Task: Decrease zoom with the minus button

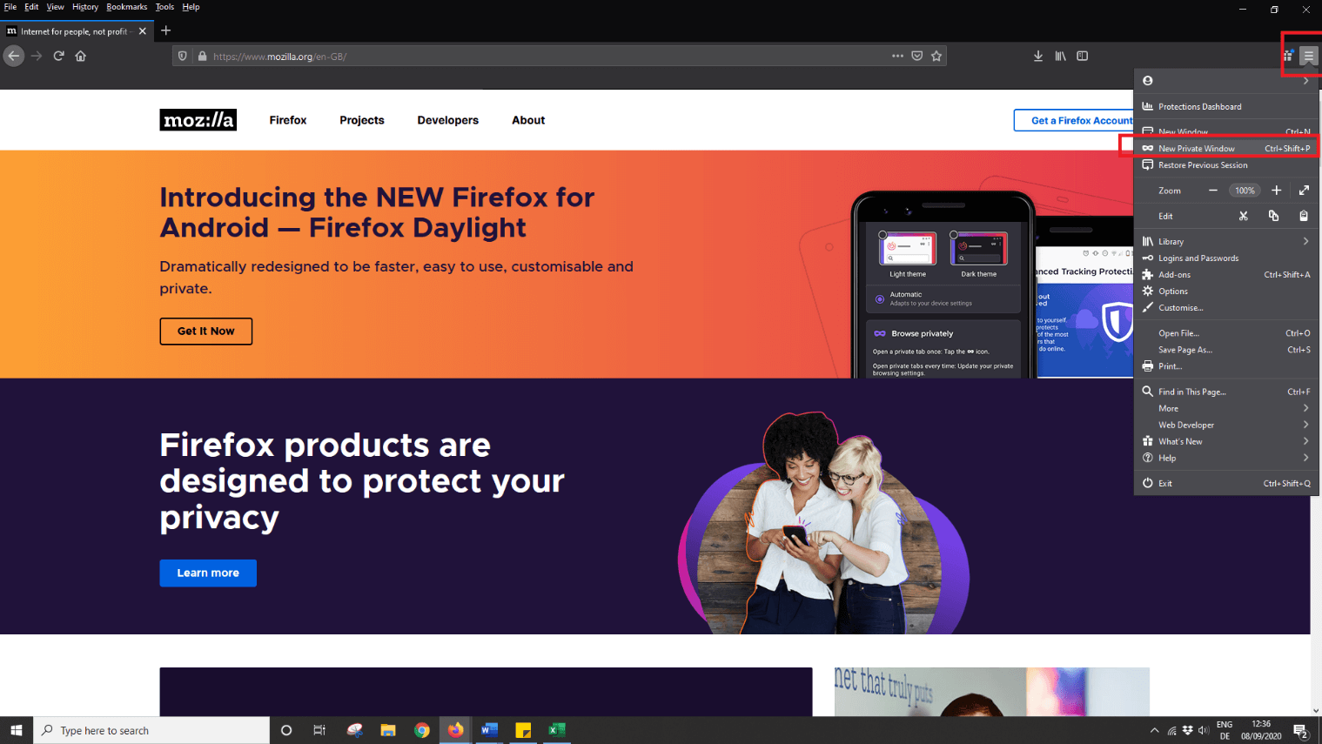Action: coord(1212,191)
